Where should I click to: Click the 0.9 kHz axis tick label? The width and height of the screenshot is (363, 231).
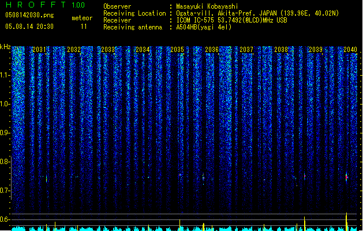5,133
